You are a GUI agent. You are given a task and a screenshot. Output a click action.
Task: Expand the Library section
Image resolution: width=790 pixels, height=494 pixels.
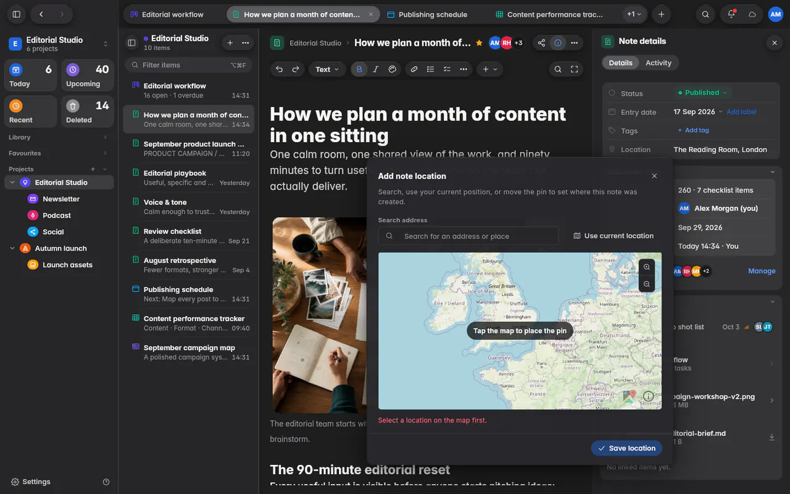tap(59, 137)
